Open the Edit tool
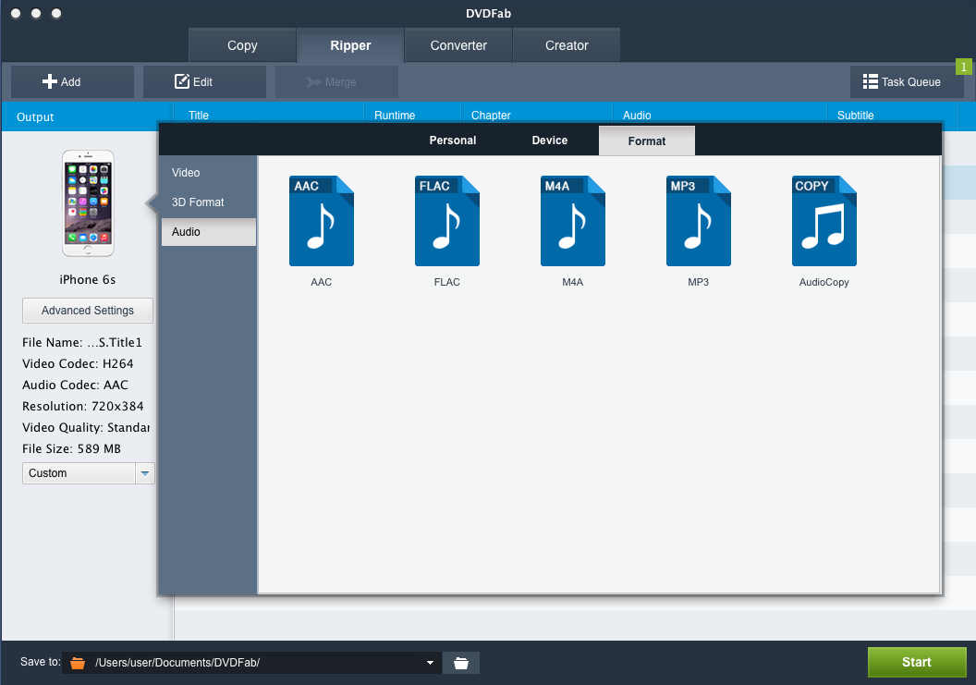The width and height of the screenshot is (976, 685). pyautogui.click(x=204, y=81)
